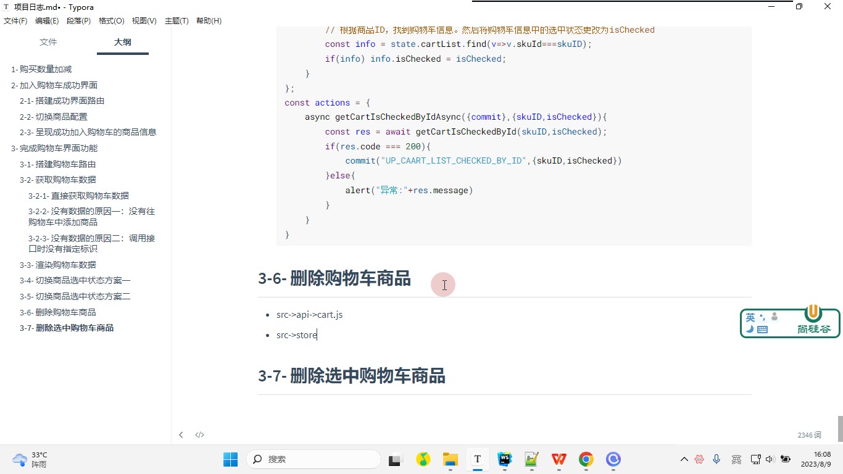Open the 帮助(H) menu
Viewport: 843px width, 474px height.
tap(209, 21)
